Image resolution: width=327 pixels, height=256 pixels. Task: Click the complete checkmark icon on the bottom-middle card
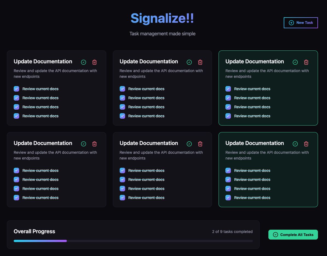[x=189, y=144]
